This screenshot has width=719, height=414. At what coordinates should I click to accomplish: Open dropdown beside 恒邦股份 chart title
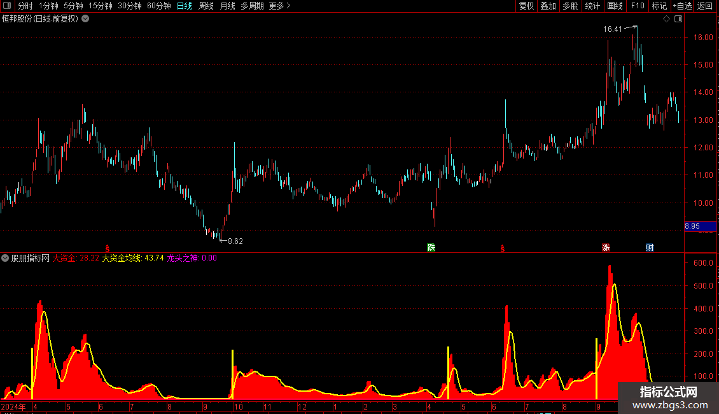pos(85,18)
